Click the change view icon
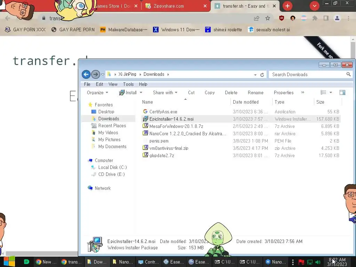The image size is (356, 267). (x=323, y=92)
